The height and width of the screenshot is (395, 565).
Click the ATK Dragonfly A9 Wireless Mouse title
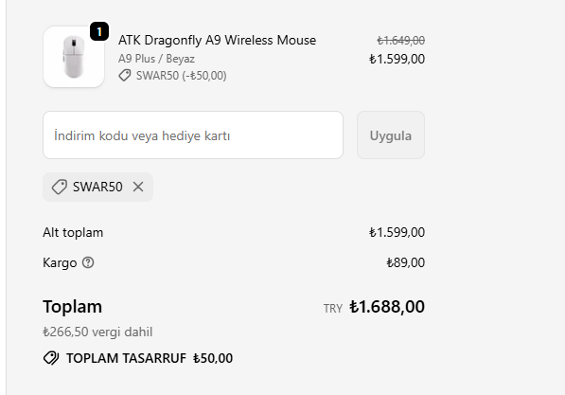[218, 40]
